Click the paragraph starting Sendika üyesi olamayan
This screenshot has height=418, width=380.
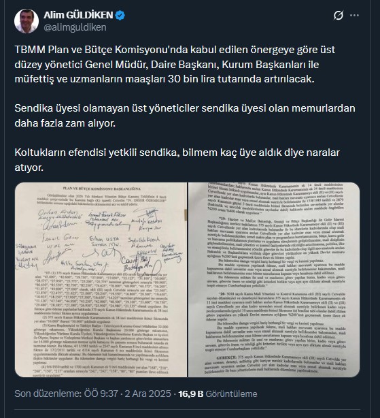tap(185, 116)
